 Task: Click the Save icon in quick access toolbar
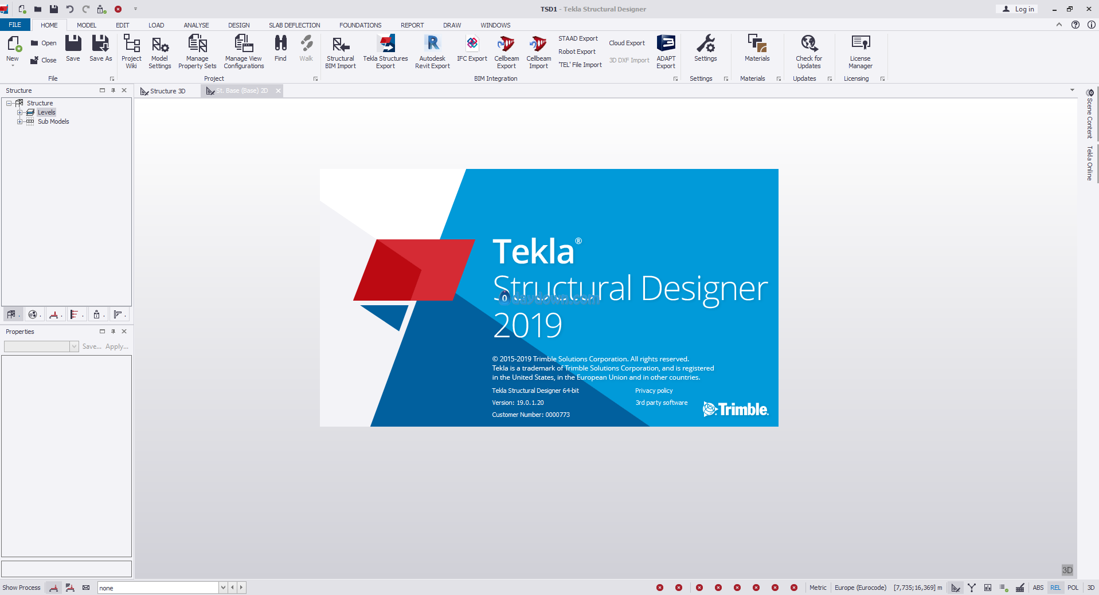(x=54, y=9)
